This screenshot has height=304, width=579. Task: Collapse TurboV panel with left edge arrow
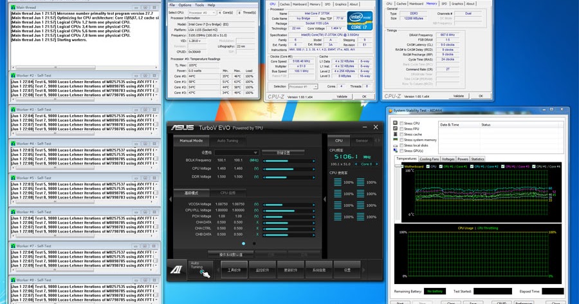click(x=169, y=200)
